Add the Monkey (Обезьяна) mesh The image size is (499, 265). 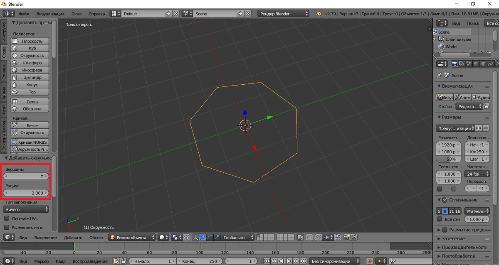tap(30, 109)
